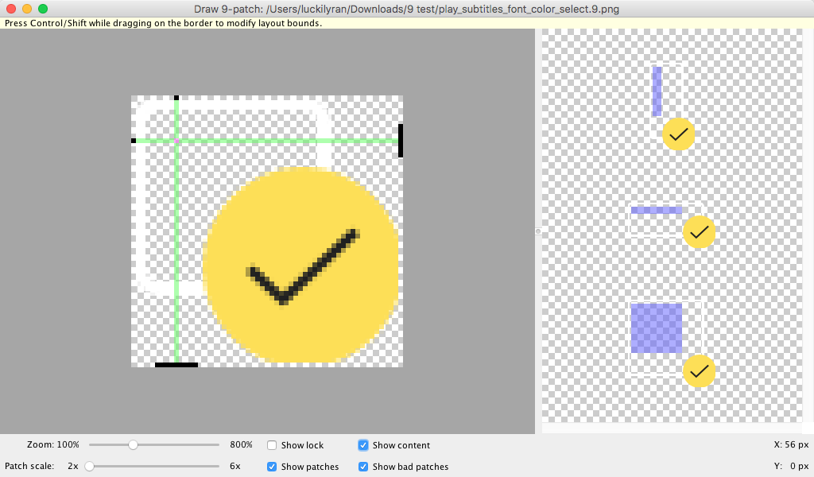Image resolution: width=814 pixels, height=477 pixels.
Task: Disable the Show bad patches checkbox
Action: [362, 467]
